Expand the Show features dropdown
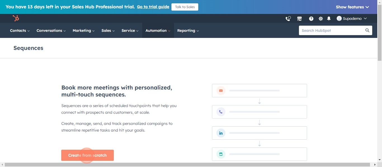Viewport: 382px width, 167px height. pos(352,7)
